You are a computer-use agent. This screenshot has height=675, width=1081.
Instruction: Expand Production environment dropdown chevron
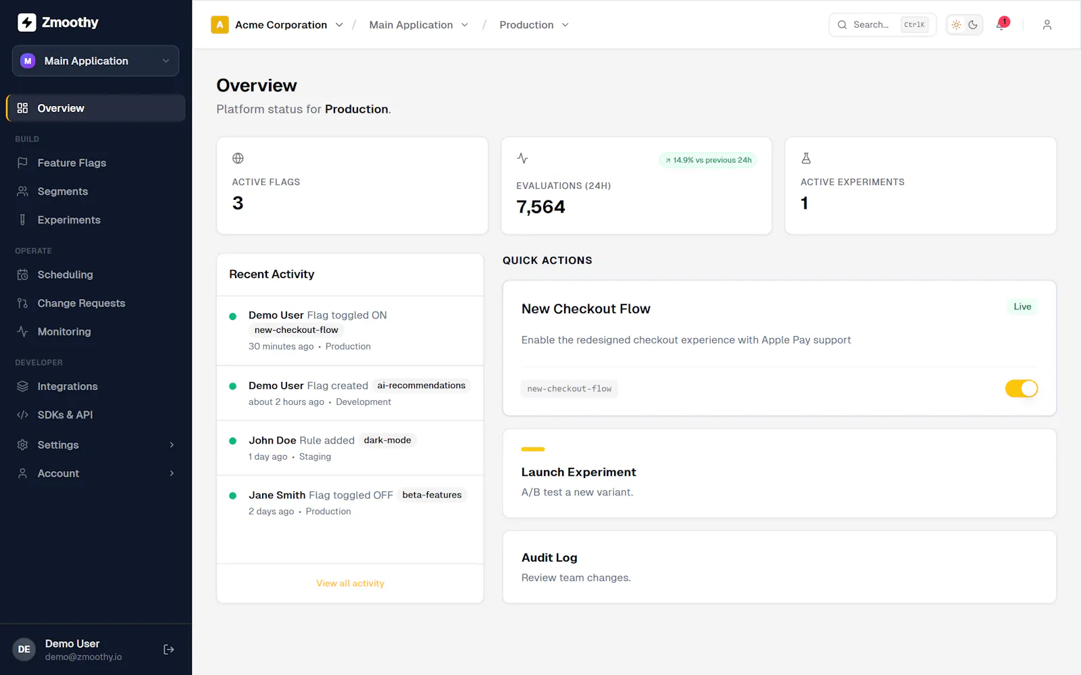tap(565, 25)
